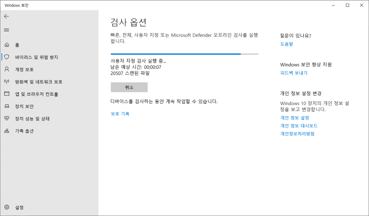Click the firewall antenna signal icon
369x216 pixels.
click(7, 81)
